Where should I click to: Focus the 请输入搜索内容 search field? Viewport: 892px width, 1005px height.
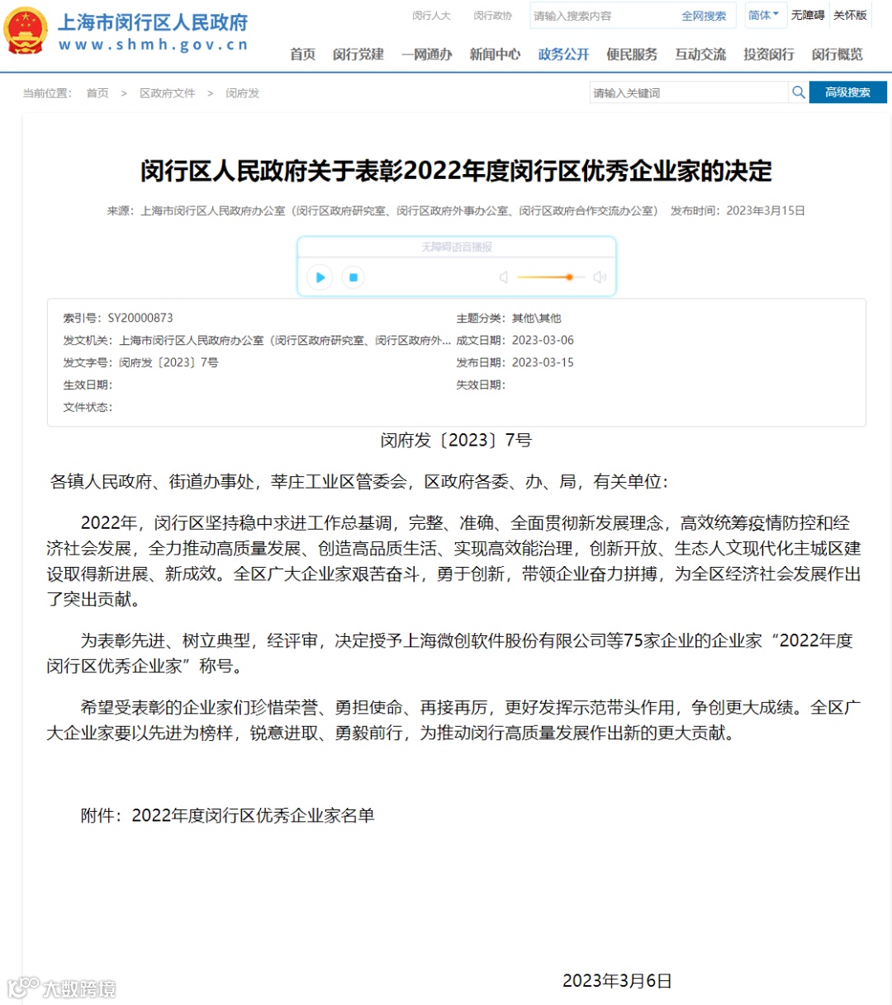pyautogui.click(x=603, y=16)
